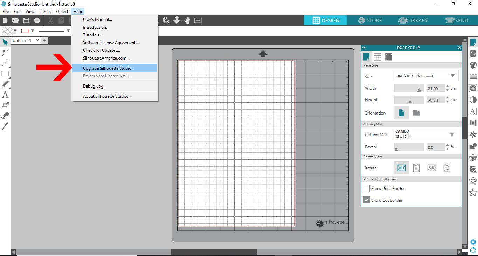478x256 pixels.
Task: Uncheck the Show Cut Border checkbox
Action: [366, 200]
